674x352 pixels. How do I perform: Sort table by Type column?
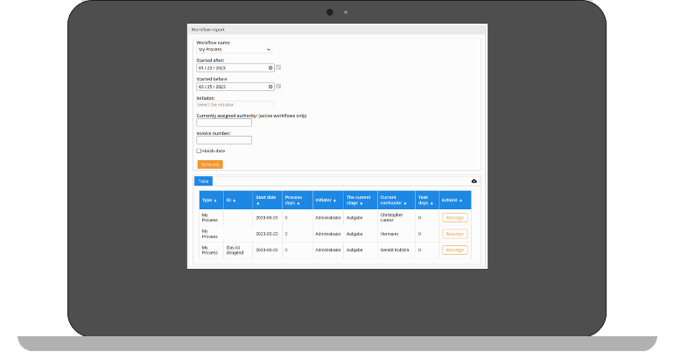click(209, 200)
